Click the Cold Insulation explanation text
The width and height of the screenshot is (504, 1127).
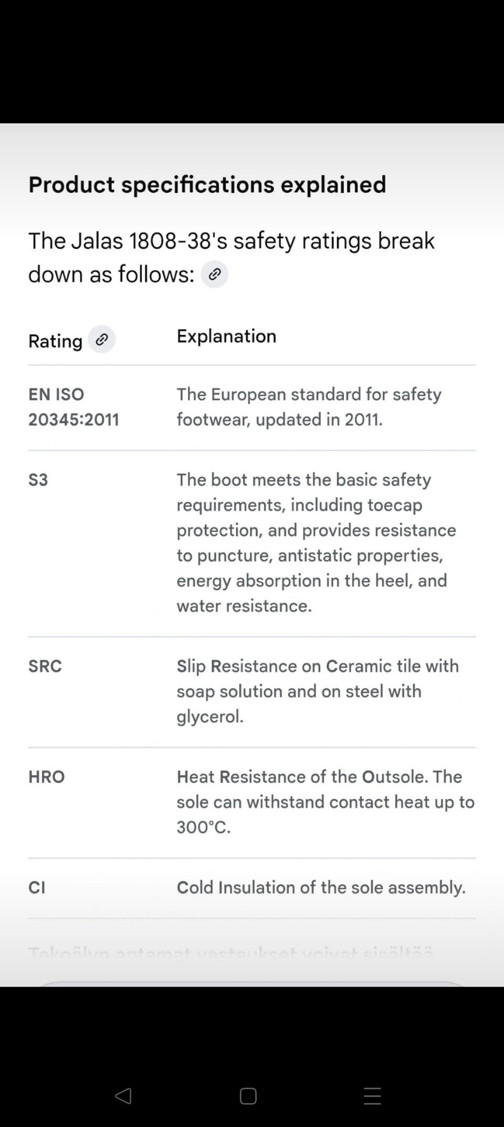click(x=321, y=888)
